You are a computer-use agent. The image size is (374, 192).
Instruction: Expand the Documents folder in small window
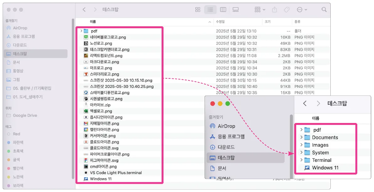point(301,137)
